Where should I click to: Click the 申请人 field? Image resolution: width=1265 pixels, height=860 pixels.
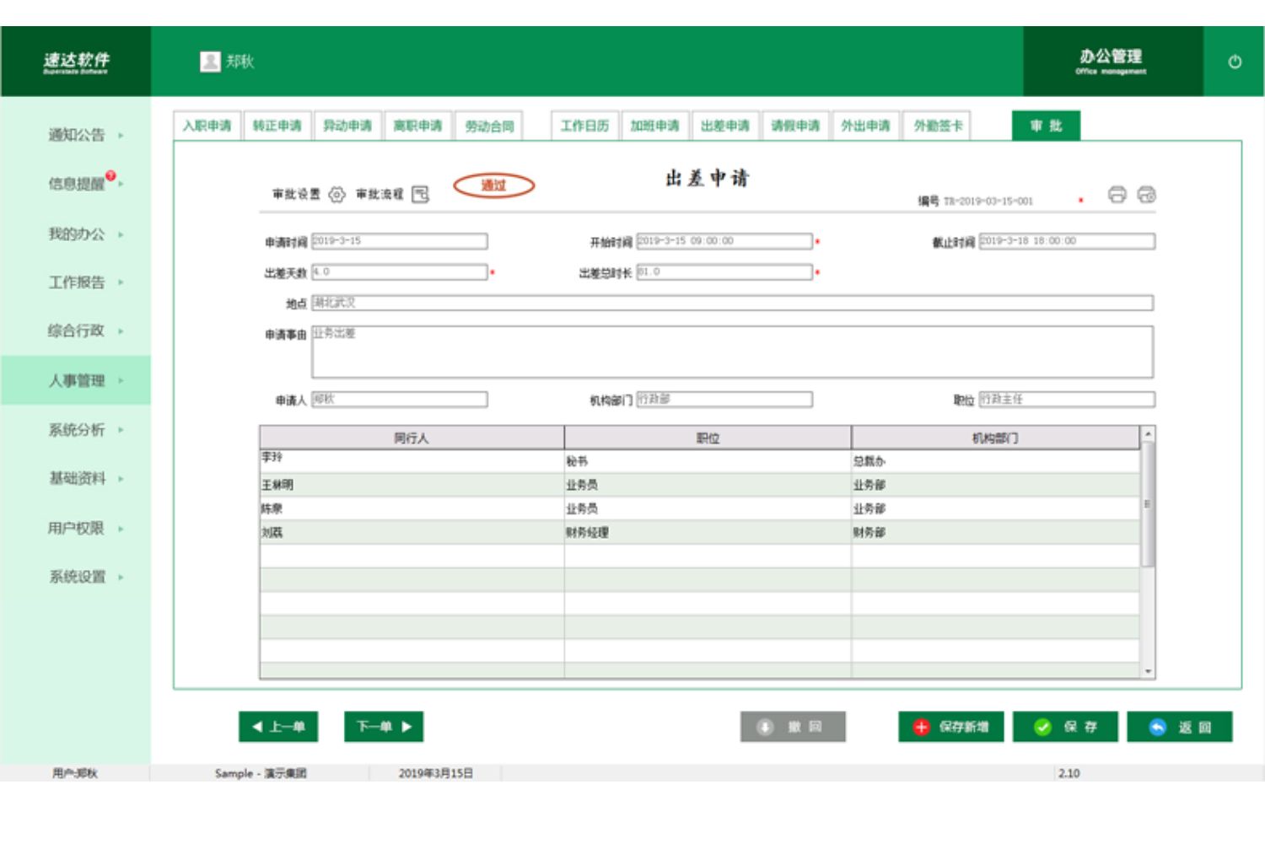[400, 400]
